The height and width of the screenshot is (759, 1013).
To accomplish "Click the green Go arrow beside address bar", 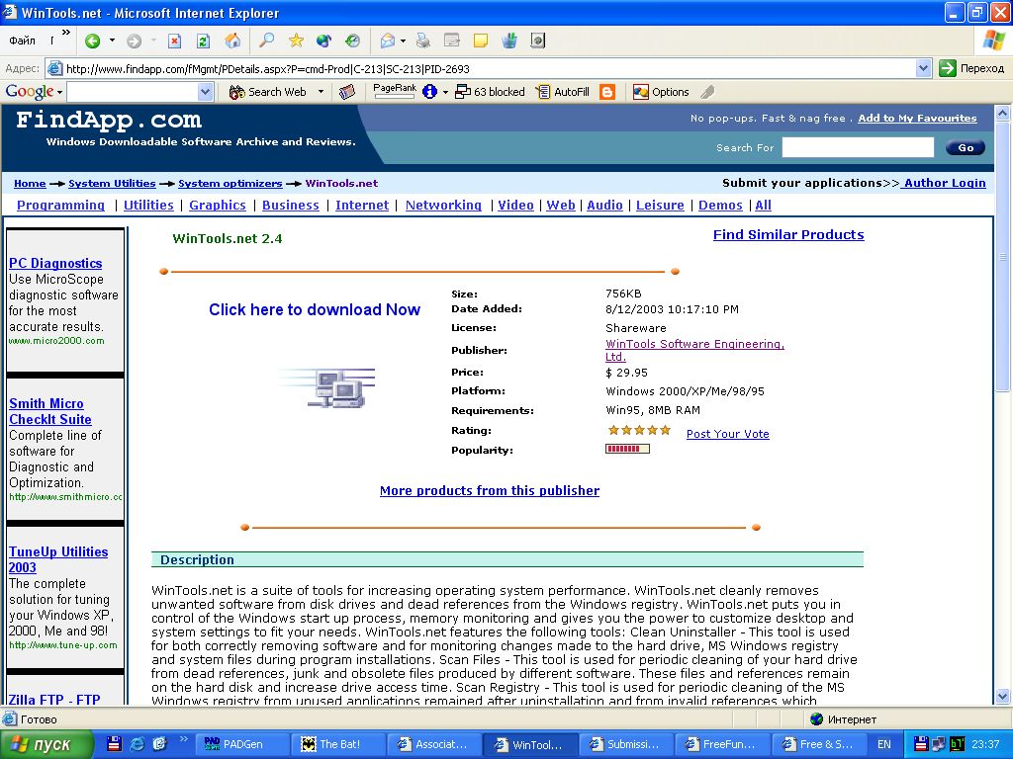I will click(947, 68).
